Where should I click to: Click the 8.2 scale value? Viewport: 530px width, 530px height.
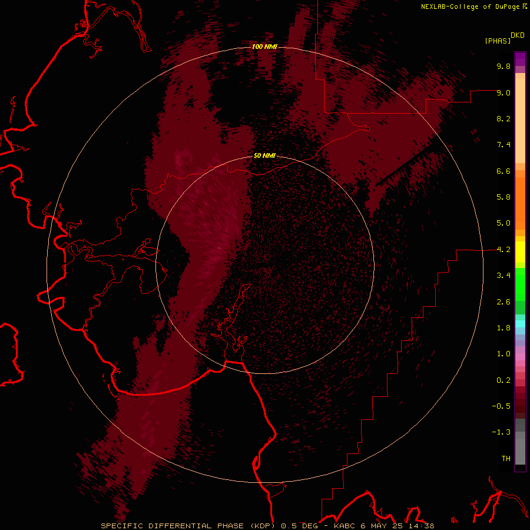pos(503,119)
